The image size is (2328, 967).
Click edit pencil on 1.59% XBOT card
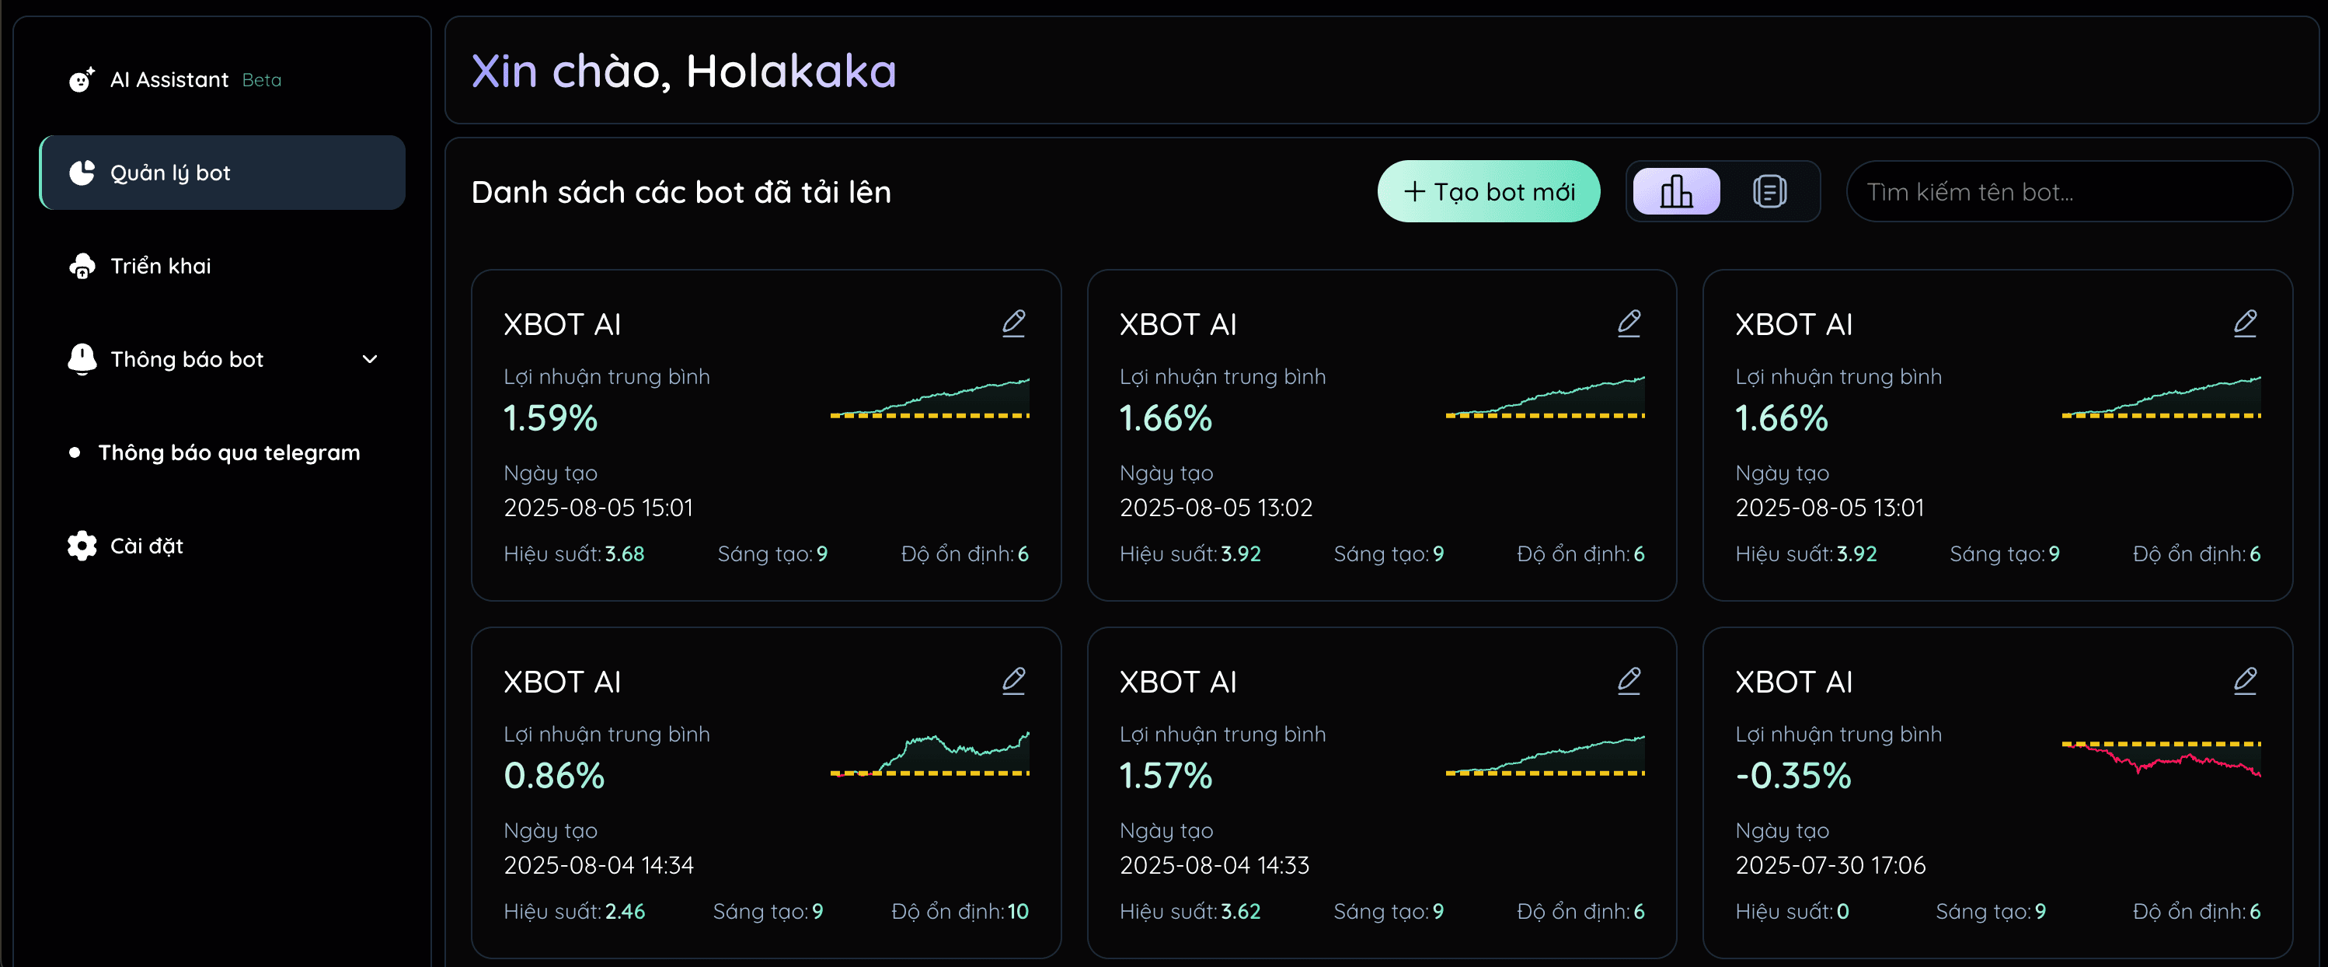click(1013, 323)
